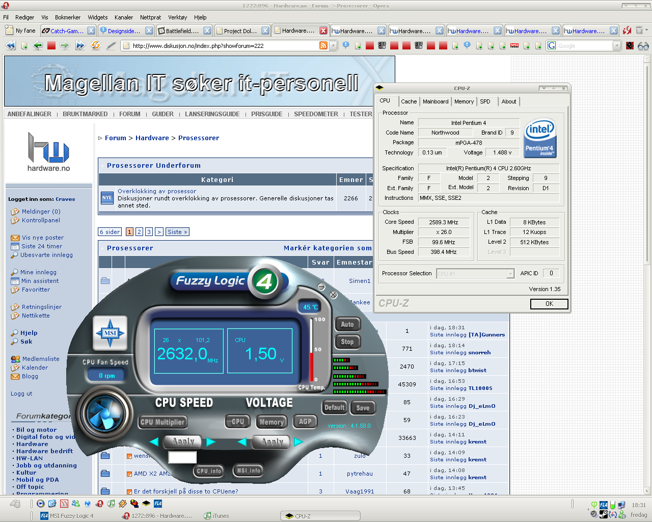Viewport: 652px width, 522px height.
Task: Click voltage decrease left arrow in Fuzzy Logic
Action: tap(242, 441)
